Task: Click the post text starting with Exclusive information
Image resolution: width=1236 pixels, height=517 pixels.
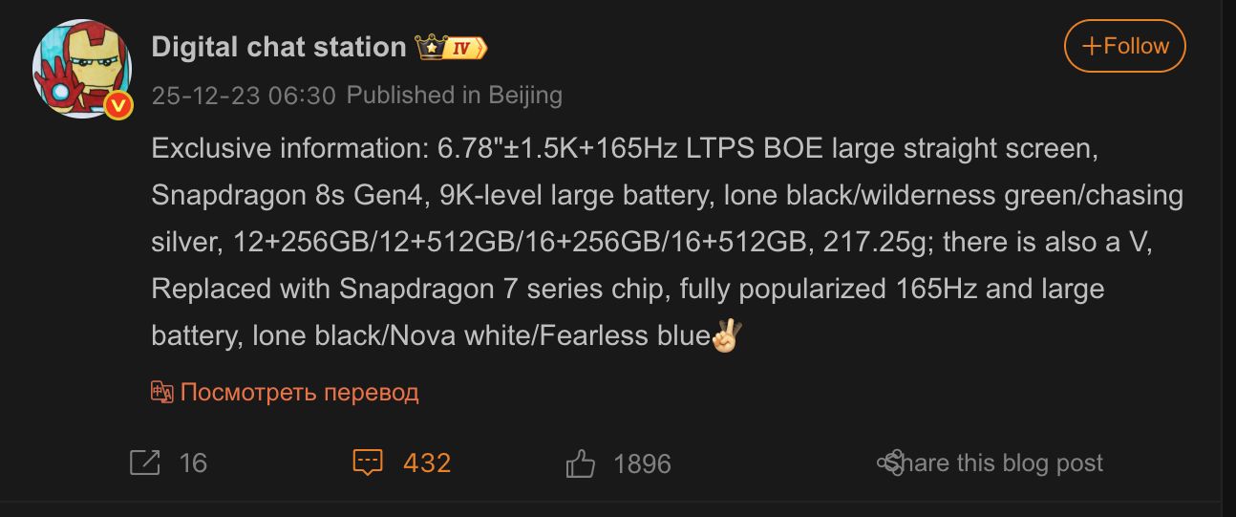Action: click(629, 149)
